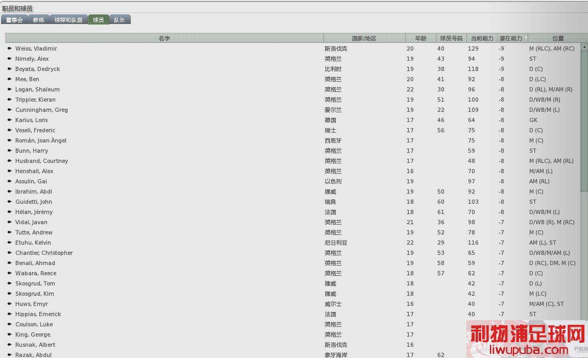Click 比利时 nationality in Boyata row
This screenshot has height=358, width=588.
[x=333, y=69]
